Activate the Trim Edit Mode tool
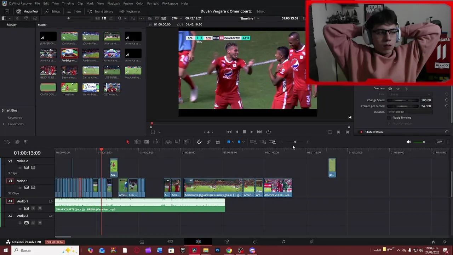This screenshot has height=255, width=453. point(137,142)
